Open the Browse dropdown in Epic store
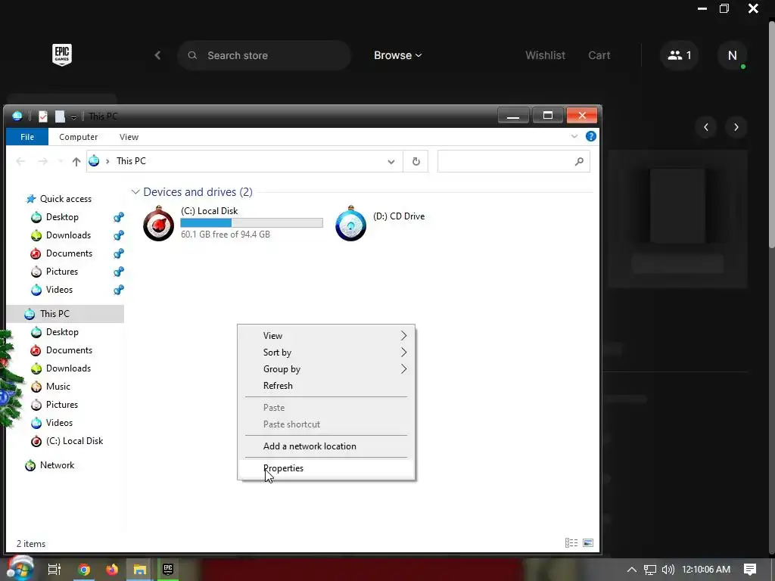 397,55
